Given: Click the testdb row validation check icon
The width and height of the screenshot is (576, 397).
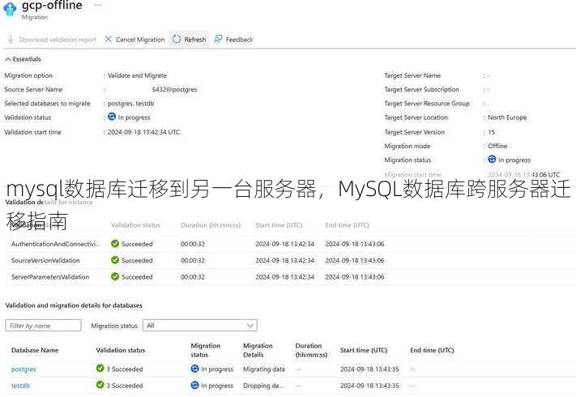Looking at the screenshot, I should [x=100, y=385].
